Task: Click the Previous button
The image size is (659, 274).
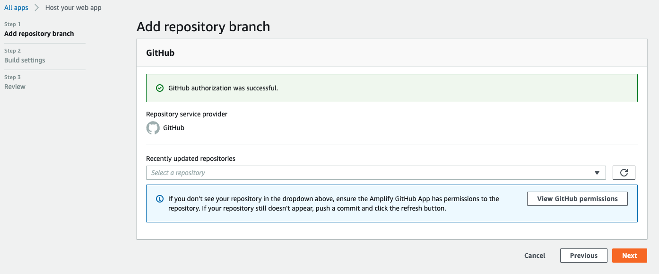Action: point(584,256)
